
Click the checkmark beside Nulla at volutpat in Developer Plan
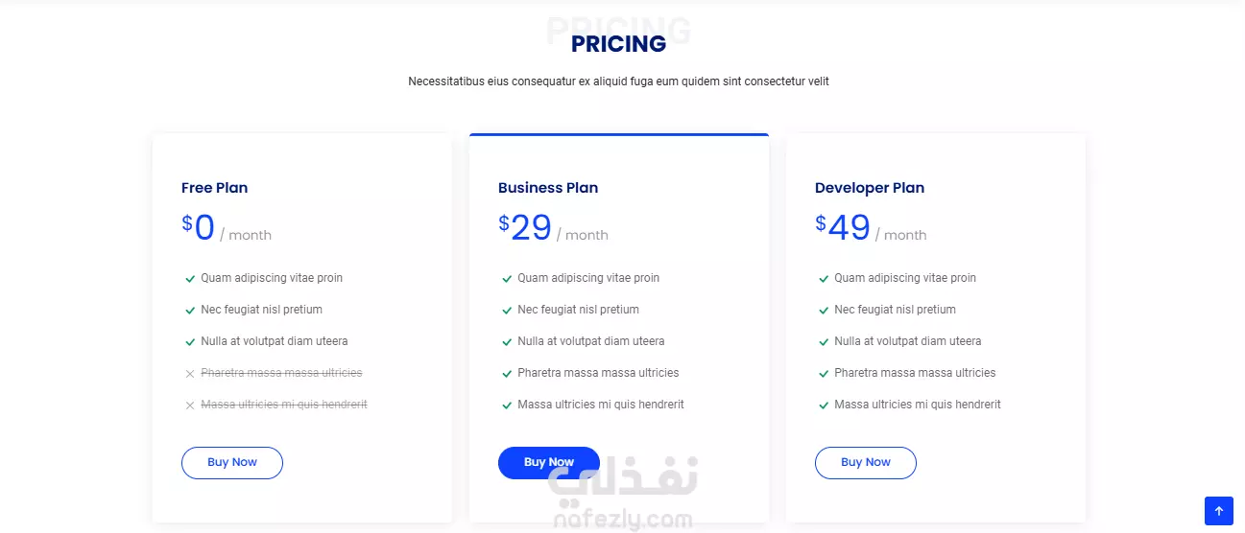pos(824,342)
